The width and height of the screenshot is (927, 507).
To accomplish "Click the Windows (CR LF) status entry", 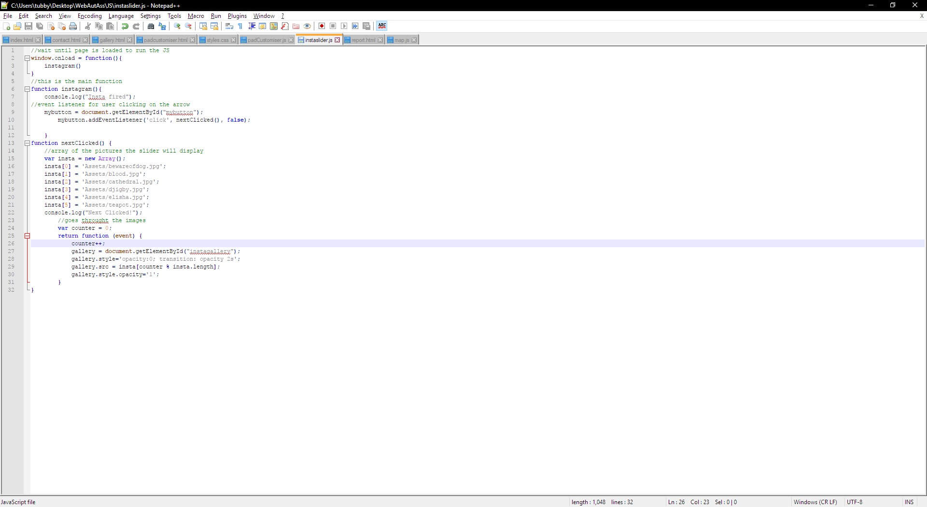I will click(815, 502).
